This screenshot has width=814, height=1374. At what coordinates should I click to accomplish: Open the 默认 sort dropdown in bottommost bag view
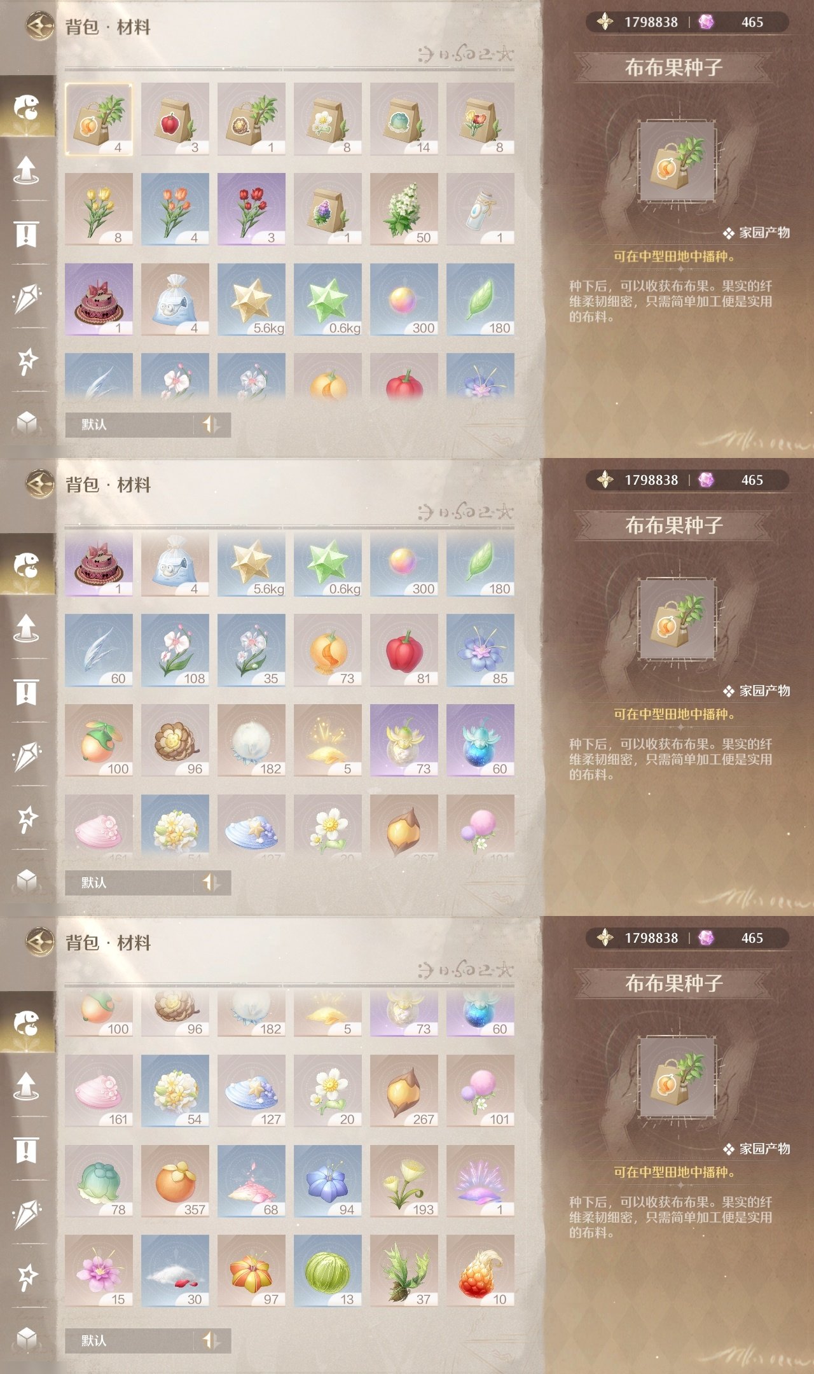[x=130, y=1341]
